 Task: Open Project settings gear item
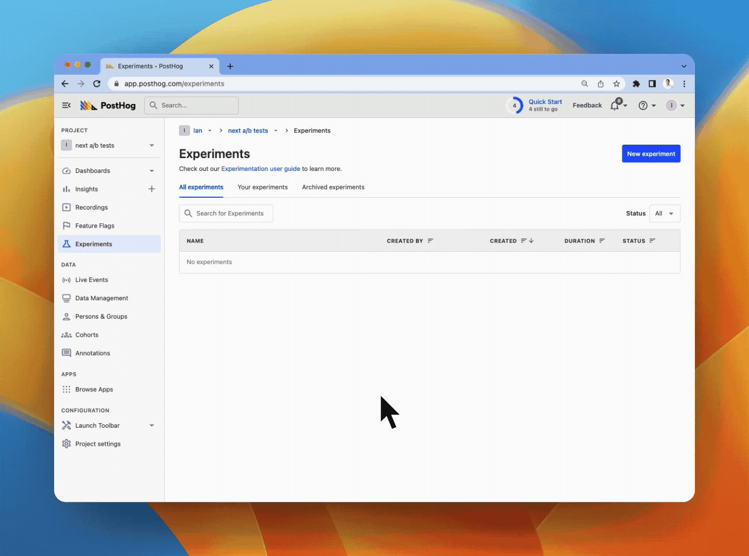[x=97, y=444]
